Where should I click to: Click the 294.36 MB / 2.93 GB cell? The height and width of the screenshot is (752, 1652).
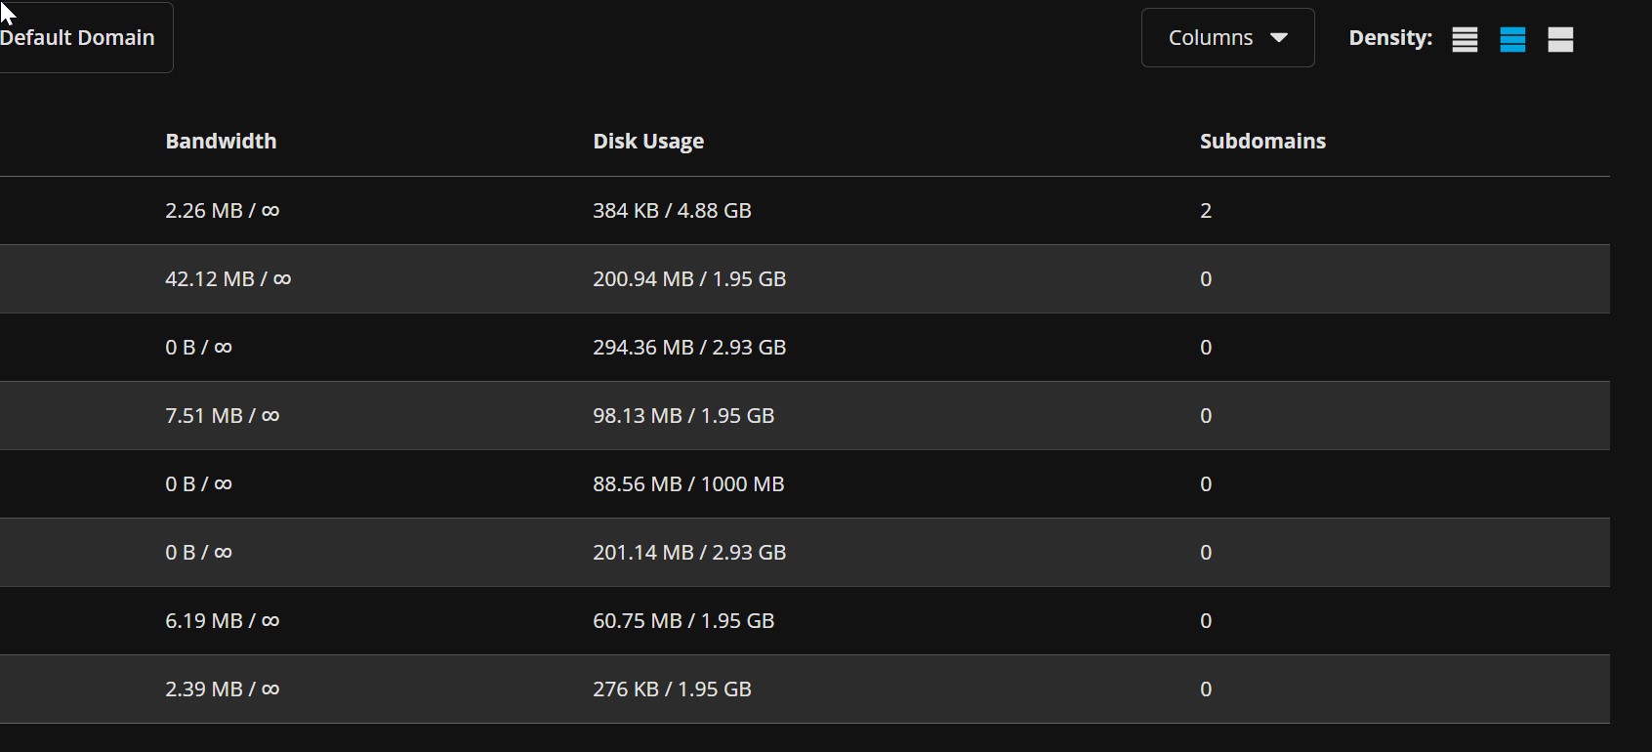point(689,348)
